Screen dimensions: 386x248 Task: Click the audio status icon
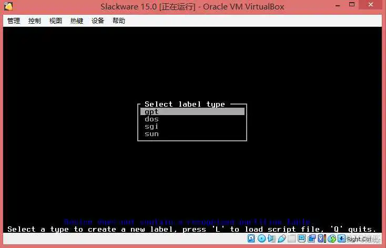pos(271,238)
